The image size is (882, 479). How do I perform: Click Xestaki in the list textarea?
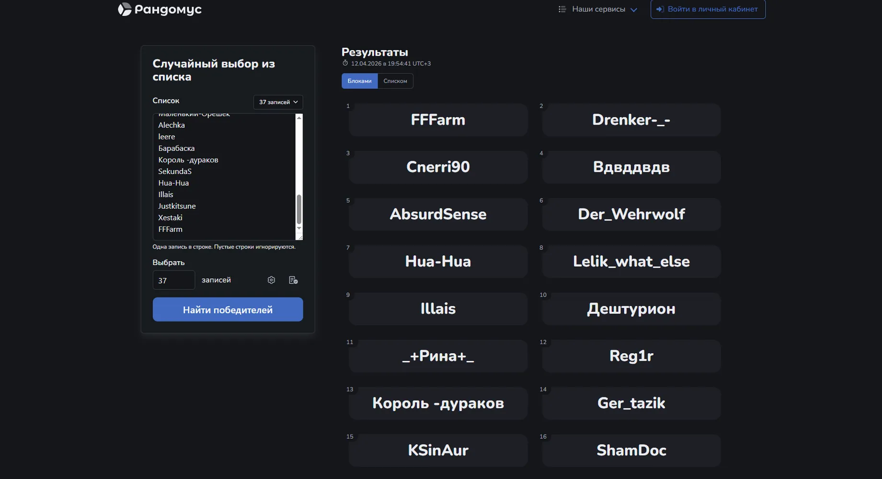point(170,217)
